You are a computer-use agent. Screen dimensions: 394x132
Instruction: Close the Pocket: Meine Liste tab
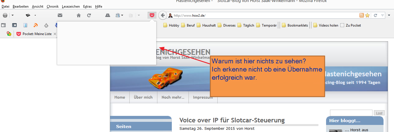click(55, 34)
